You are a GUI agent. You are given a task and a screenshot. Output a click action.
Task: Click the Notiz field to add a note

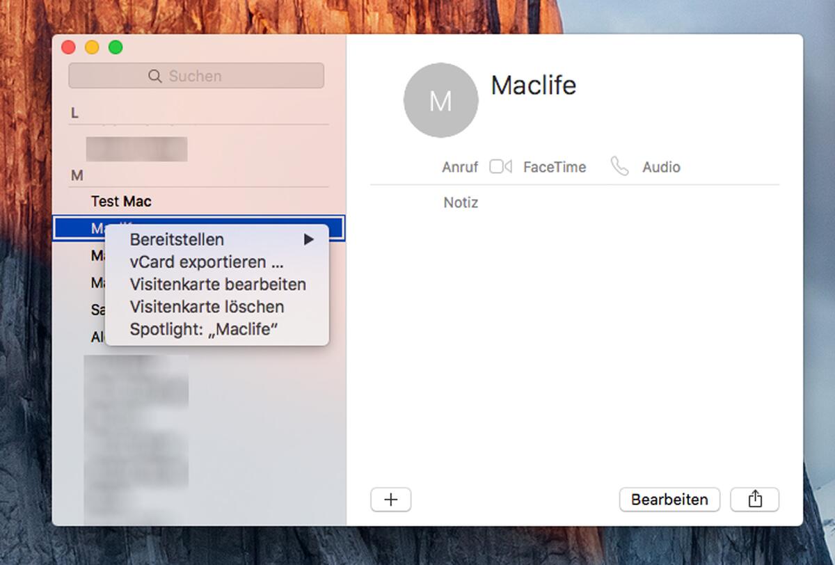(461, 202)
